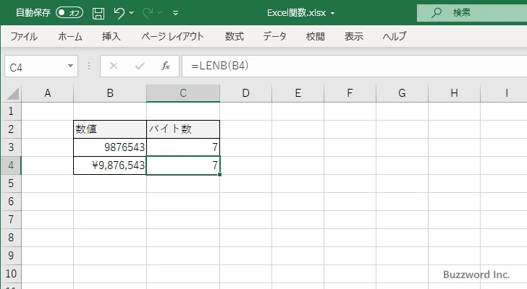Select row 10 header
The image size is (527, 289).
pos(11,274)
